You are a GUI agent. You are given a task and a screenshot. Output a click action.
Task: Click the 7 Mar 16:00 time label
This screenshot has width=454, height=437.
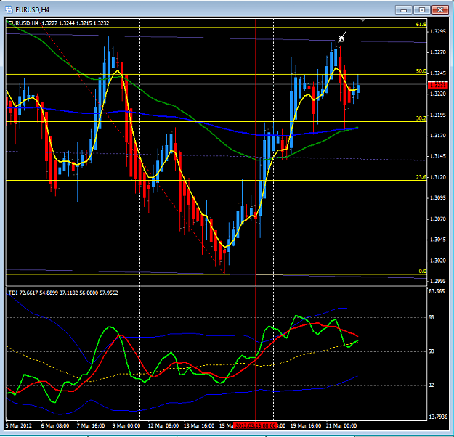(91, 425)
